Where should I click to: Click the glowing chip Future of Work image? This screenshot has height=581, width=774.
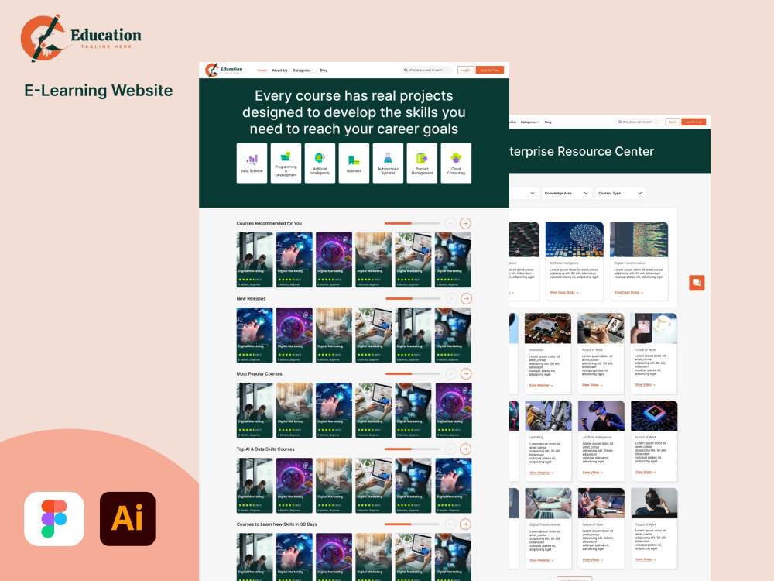[x=654, y=415]
